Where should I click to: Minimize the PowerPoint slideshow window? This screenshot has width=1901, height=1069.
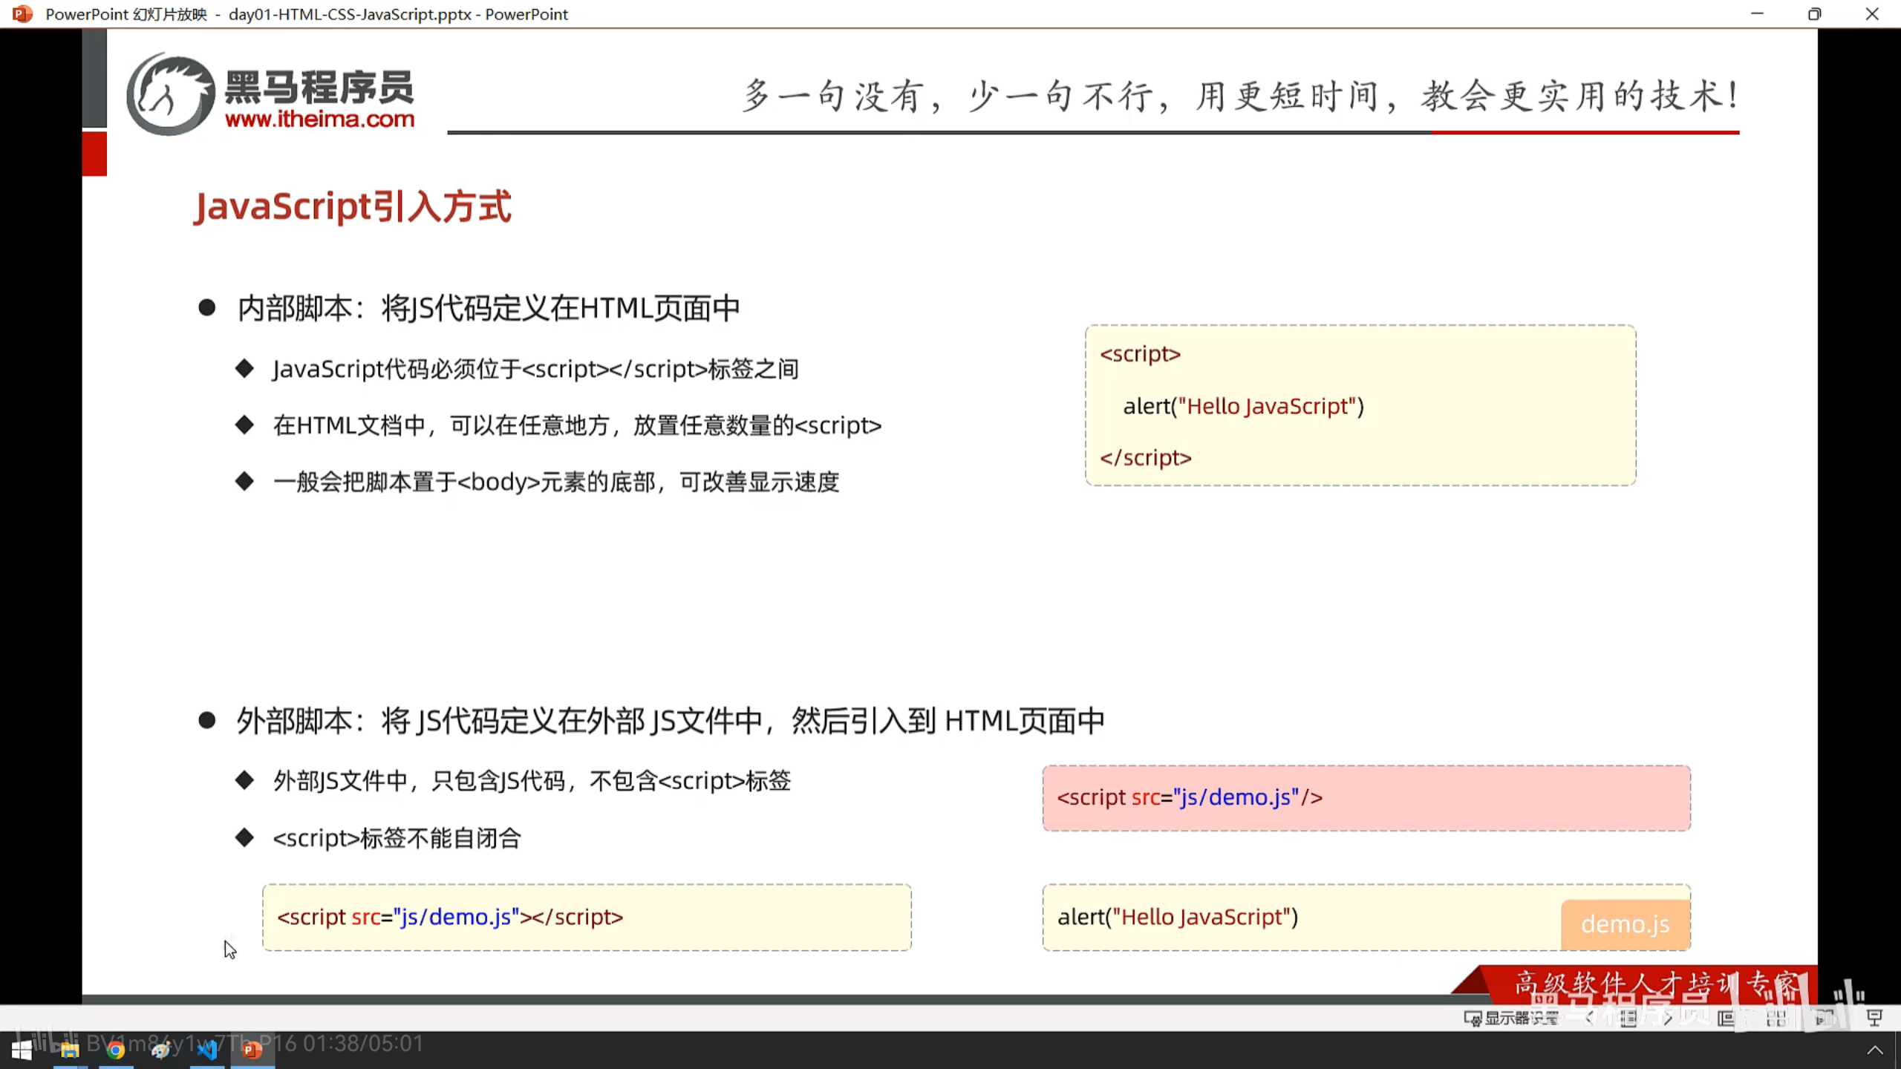(x=1757, y=14)
